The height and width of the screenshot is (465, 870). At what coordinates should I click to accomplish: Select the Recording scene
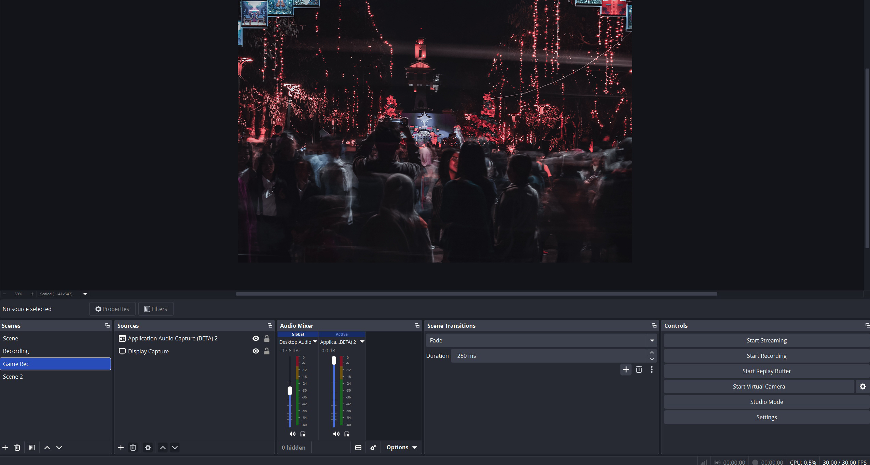pyautogui.click(x=55, y=351)
